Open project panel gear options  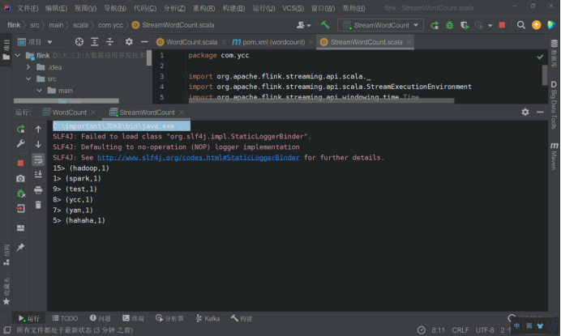click(129, 42)
